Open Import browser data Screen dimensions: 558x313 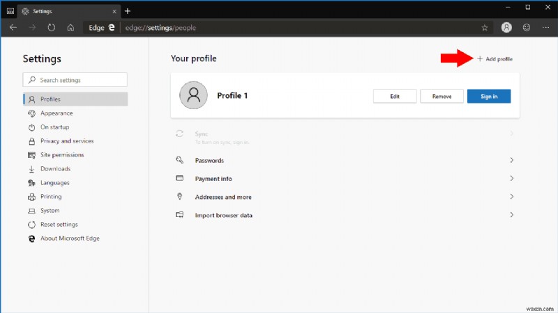tap(345, 215)
